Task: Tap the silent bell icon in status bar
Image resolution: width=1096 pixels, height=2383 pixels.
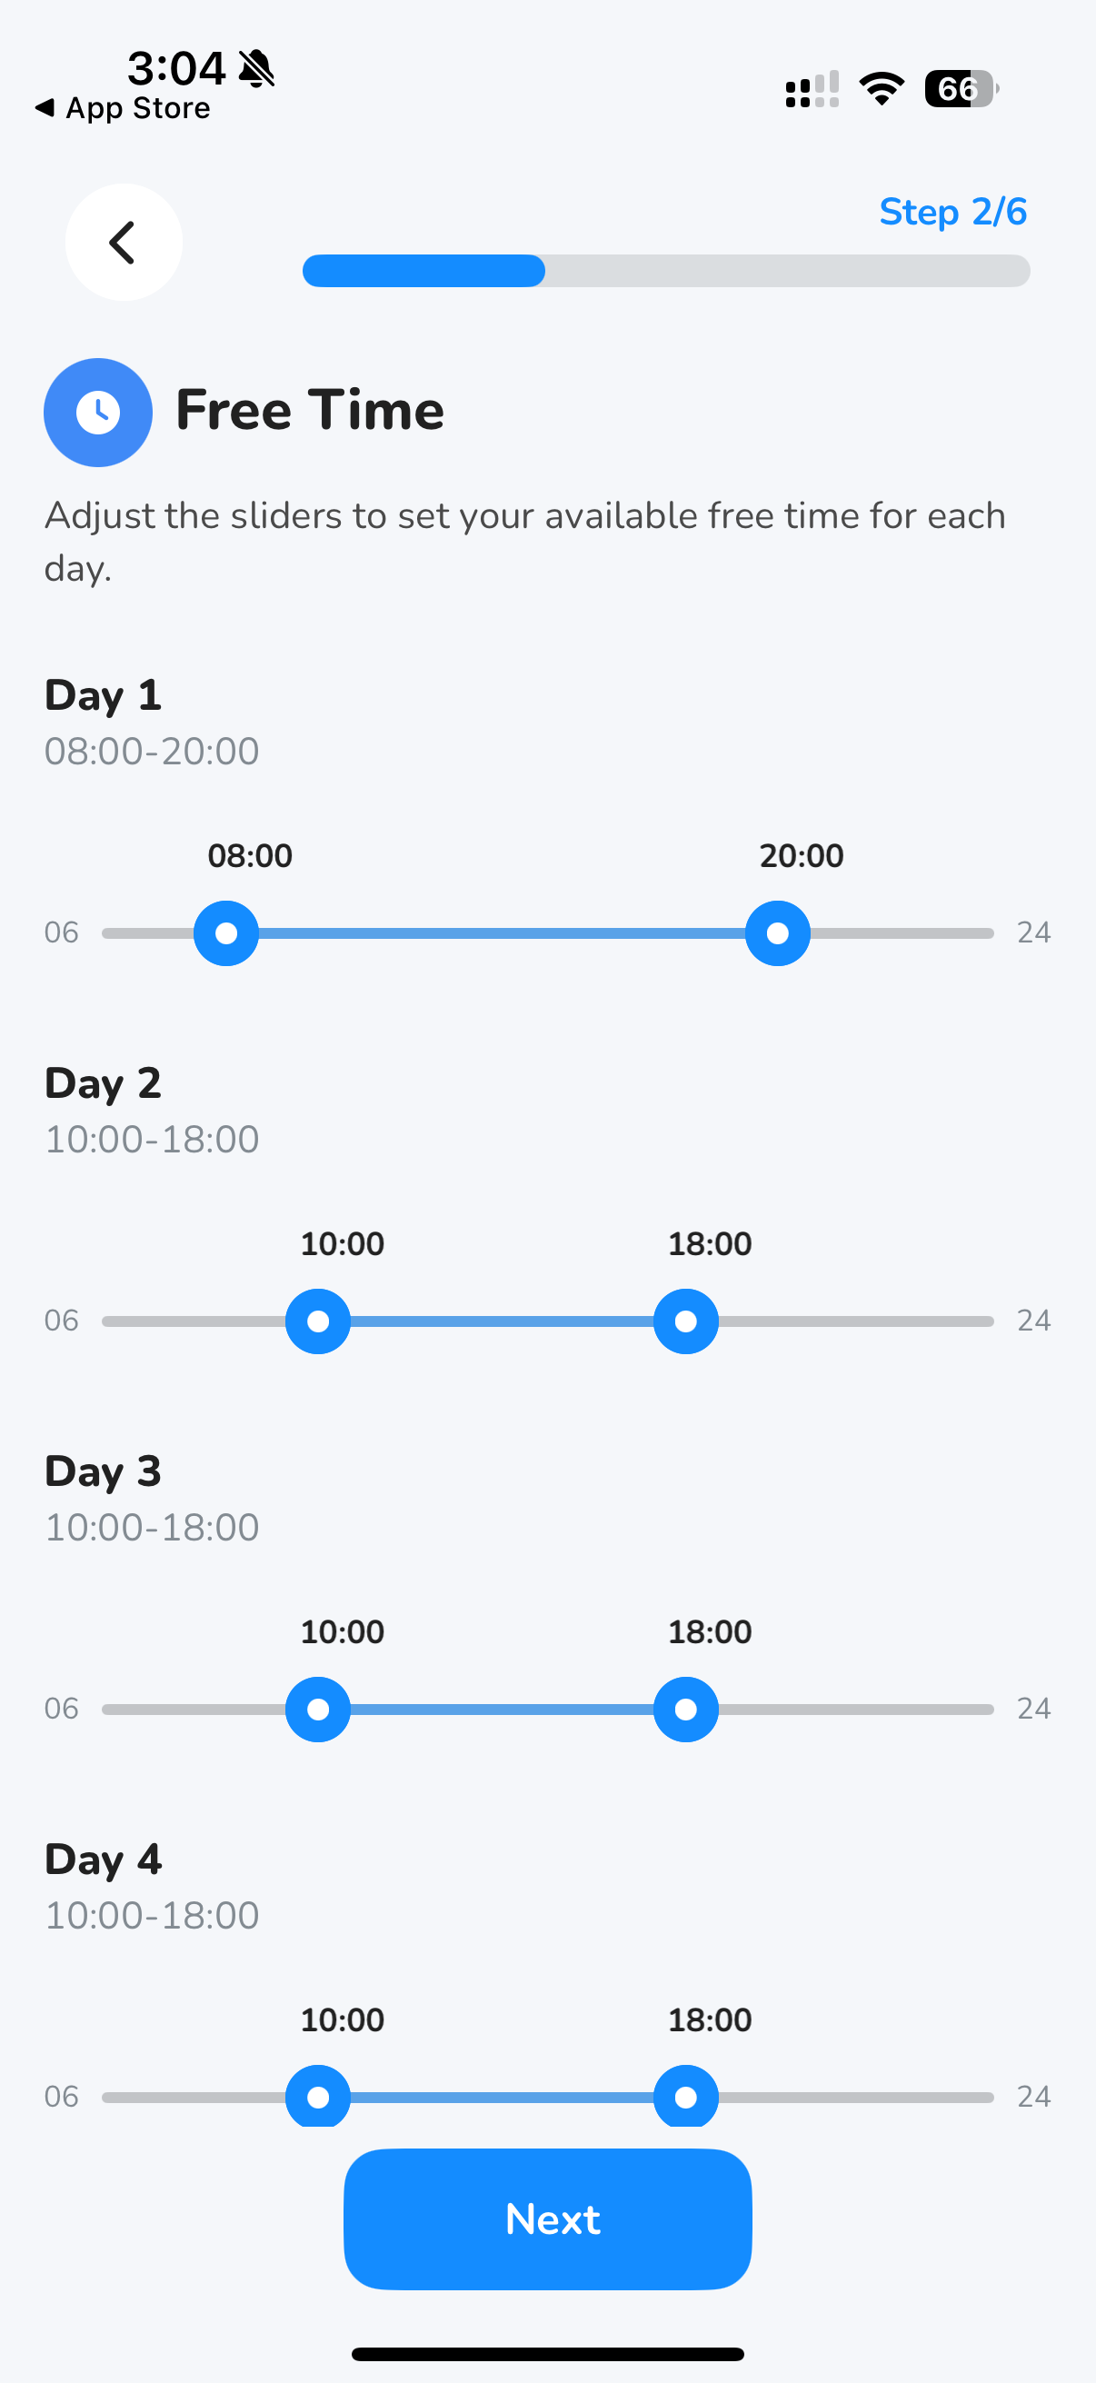Action: point(256,68)
